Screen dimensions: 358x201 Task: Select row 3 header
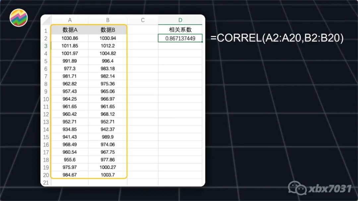click(46, 46)
